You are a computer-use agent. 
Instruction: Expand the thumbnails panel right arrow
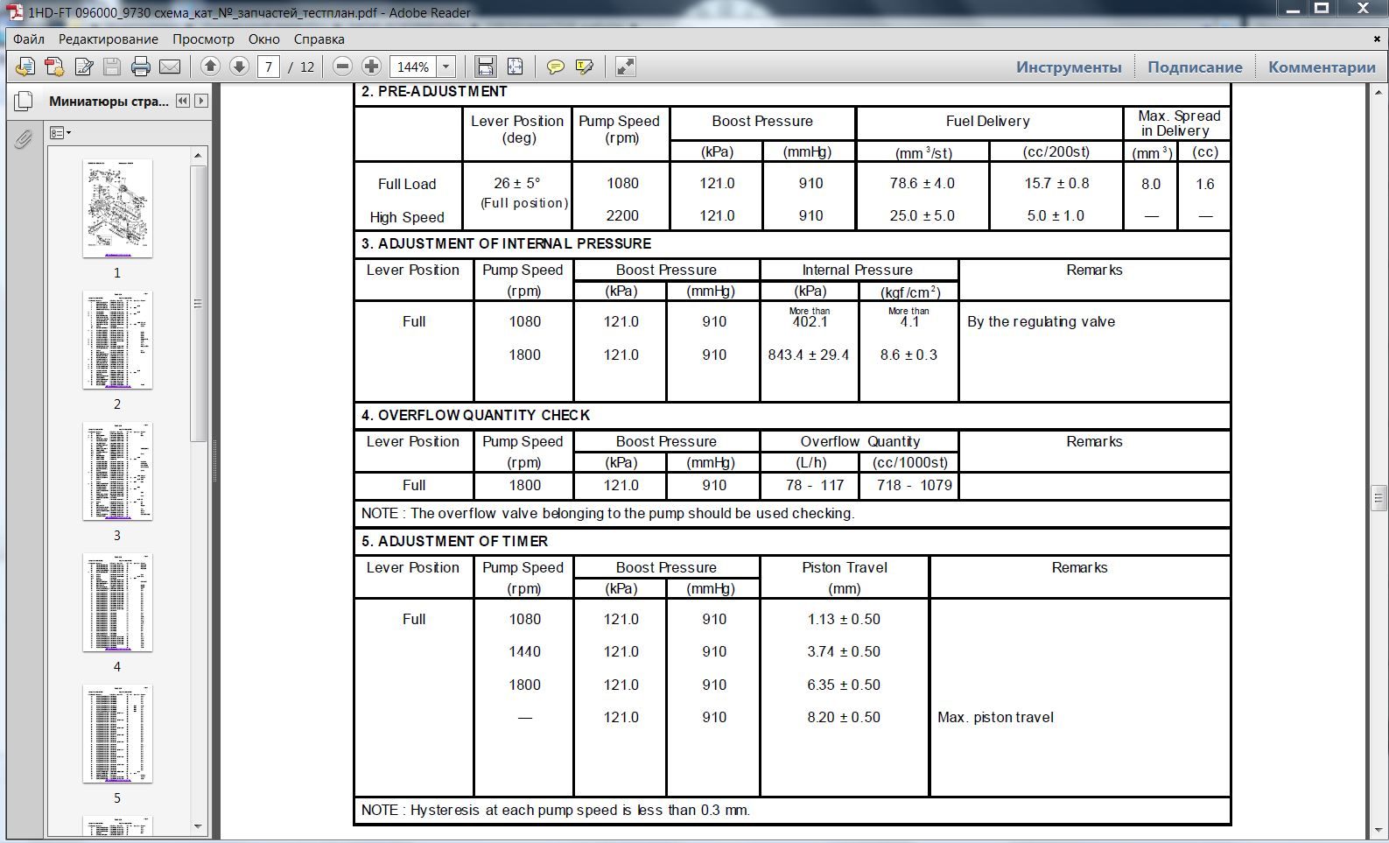coord(201,101)
